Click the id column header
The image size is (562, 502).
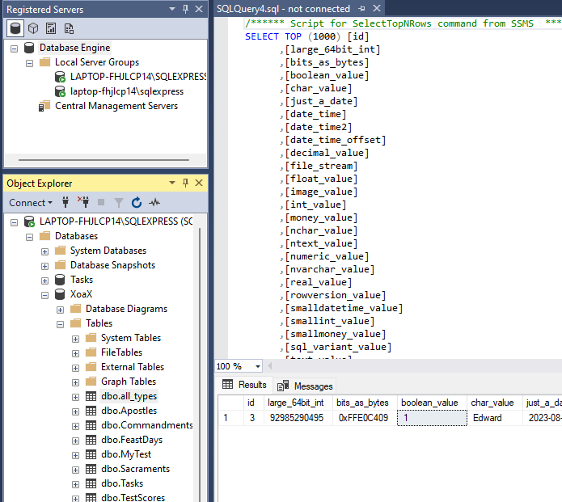click(254, 403)
